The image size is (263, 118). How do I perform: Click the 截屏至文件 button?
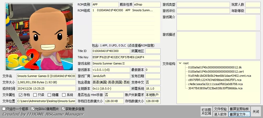pyautogui.click(x=239, y=114)
